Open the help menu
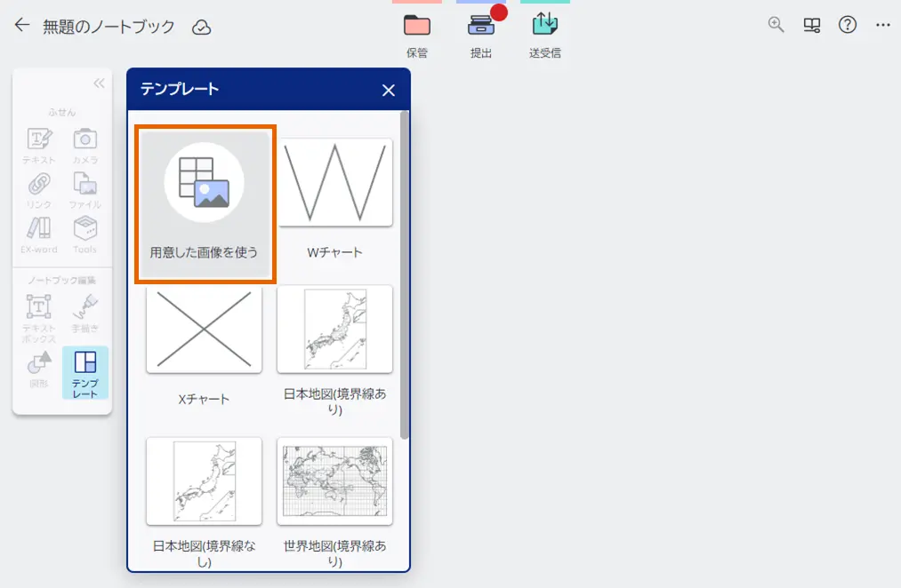 pos(847,25)
